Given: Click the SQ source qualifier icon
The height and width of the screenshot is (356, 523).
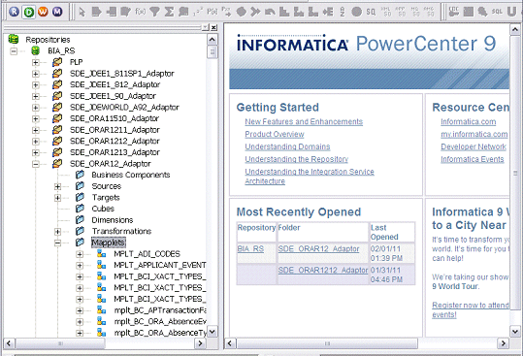Looking at the screenshot, I should [x=371, y=12].
